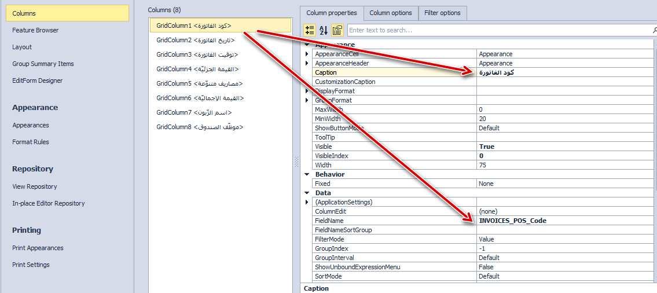Expand the AppearanceCell property
The image size is (657, 293).
307,54
